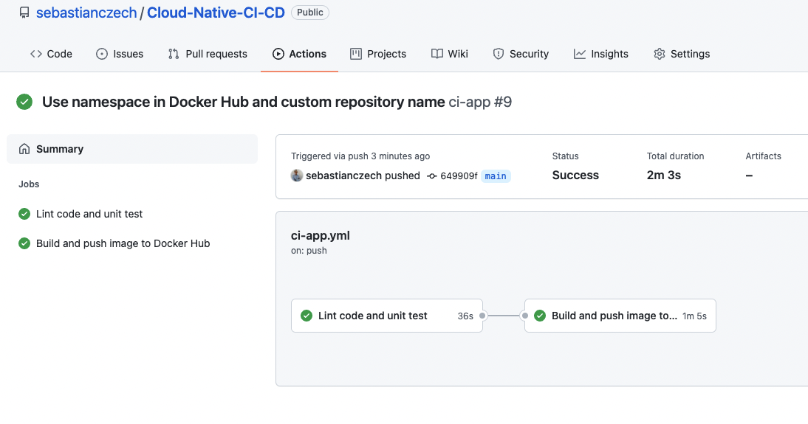
Task: Click the 2m 3s total duration
Action: coord(664,175)
